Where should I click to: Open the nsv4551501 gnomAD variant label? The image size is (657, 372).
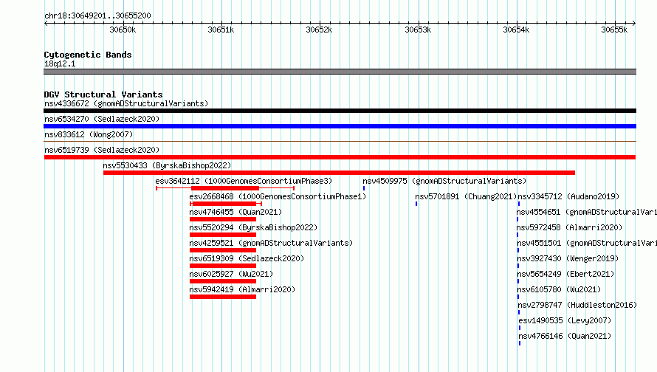tap(587, 243)
